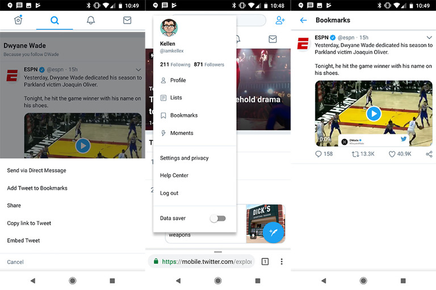Open Settings and privacy

(x=184, y=158)
